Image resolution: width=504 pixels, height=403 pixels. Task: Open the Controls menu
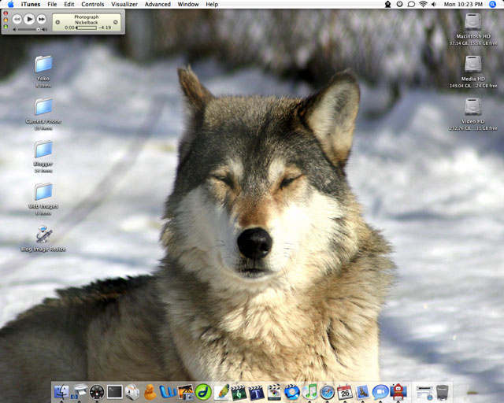[93, 4]
